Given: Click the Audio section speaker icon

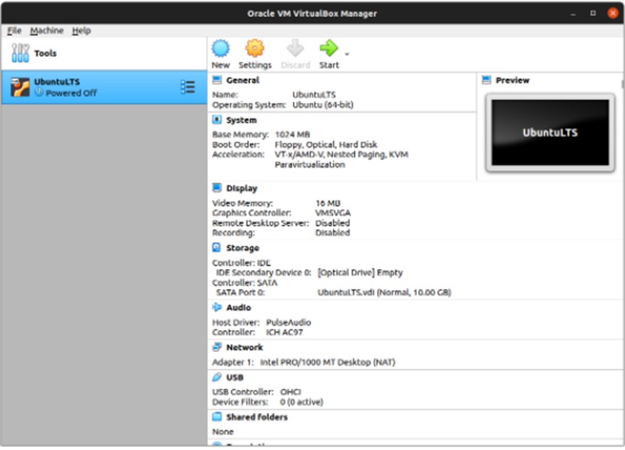Looking at the screenshot, I should point(217,307).
